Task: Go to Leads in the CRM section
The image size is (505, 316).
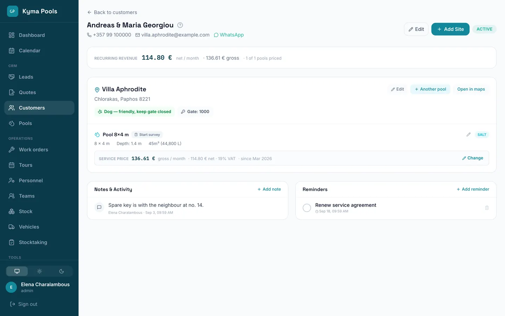Action: tap(39, 77)
